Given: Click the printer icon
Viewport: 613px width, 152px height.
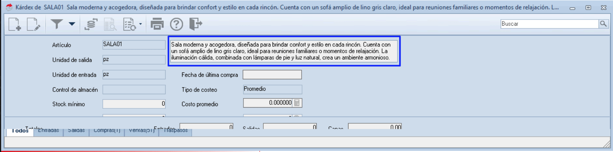Looking at the screenshot, I should (157, 24).
